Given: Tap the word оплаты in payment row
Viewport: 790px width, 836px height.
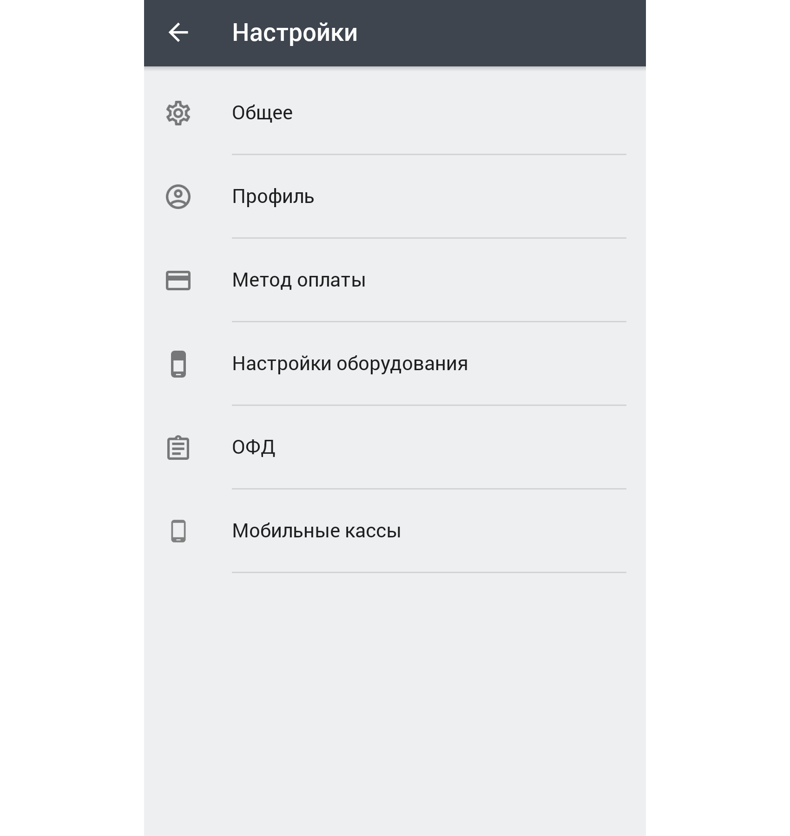Looking at the screenshot, I should [331, 281].
